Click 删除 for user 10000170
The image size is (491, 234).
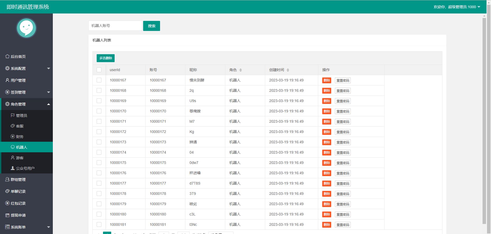coord(327,111)
